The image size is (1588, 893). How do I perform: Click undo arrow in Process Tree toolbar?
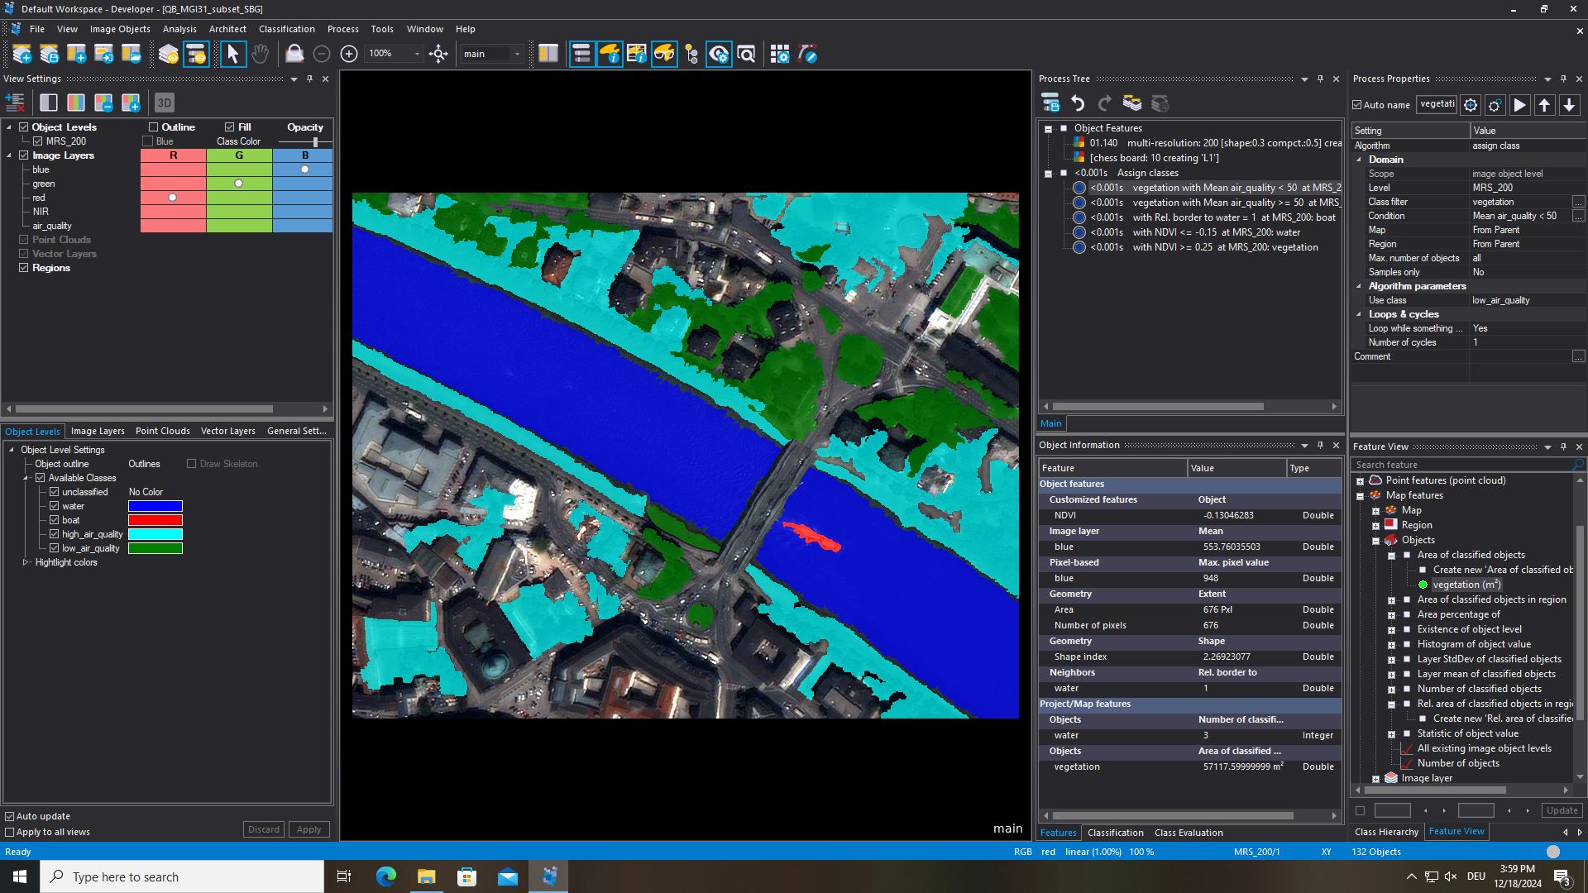point(1078,103)
